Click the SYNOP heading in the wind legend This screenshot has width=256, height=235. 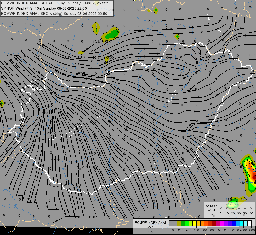click(211, 206)
